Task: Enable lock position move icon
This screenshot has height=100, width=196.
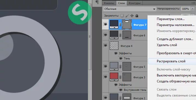Action: tap(132, 16)
